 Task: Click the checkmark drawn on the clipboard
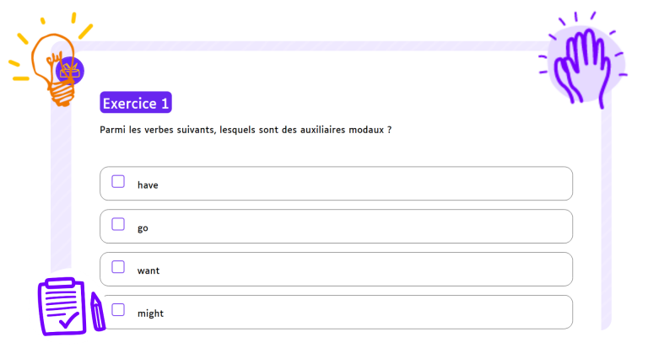click(68, 319)
